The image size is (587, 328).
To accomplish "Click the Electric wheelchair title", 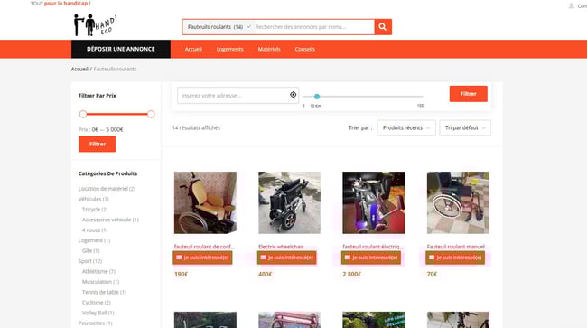I will tap(281, 247).
